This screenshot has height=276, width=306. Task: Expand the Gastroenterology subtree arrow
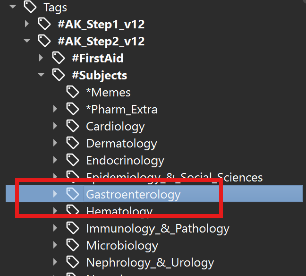coord(55,194)
